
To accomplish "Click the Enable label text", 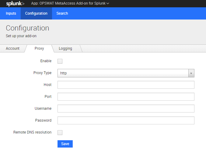I will tap(46, 61).
